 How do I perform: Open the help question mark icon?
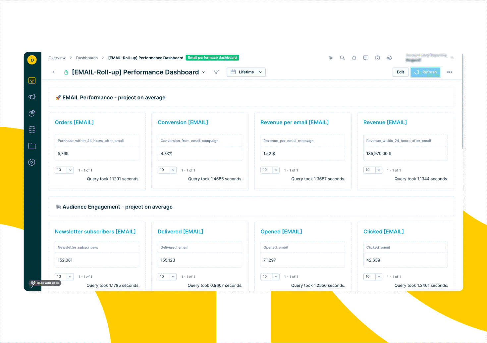click(x=377, y=58)
